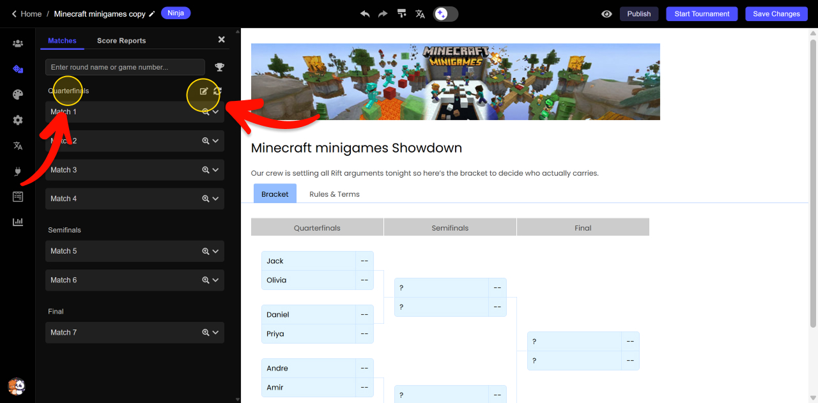This screenshot has height=403, width=818.
Task: Click the plug integrations icon in sidebar
Action: [18, 171]
